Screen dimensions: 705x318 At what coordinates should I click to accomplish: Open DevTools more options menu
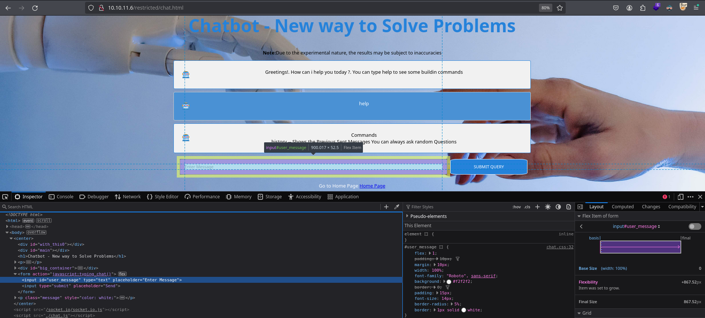691,197
